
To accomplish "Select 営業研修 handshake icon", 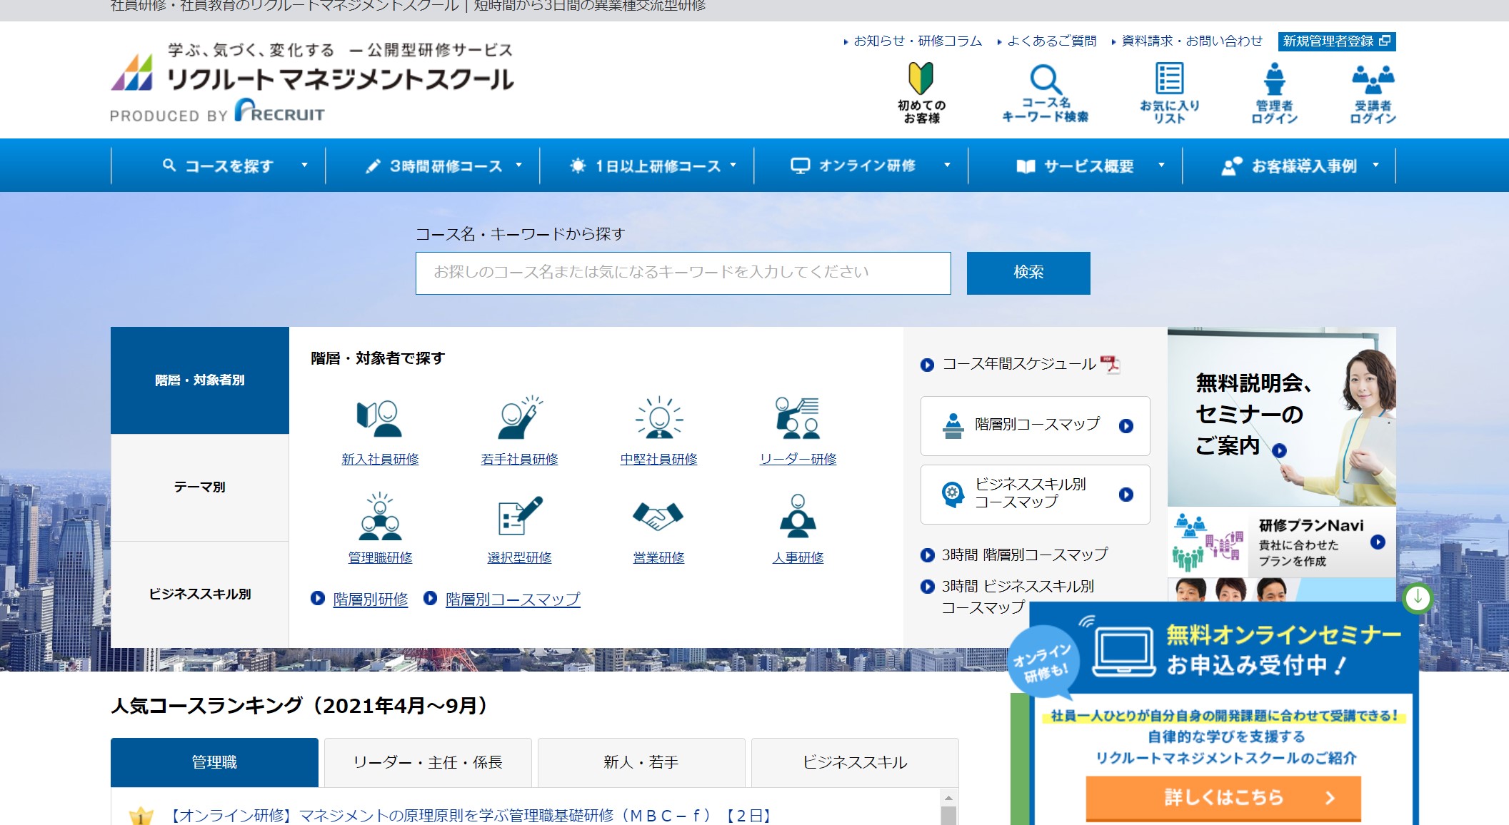I will coord(658,516).
